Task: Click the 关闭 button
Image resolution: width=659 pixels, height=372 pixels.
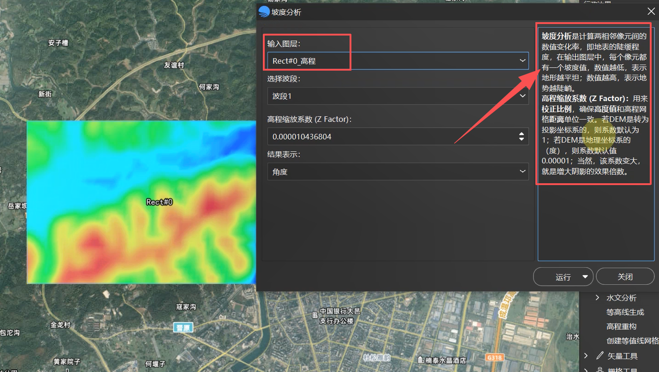Action: (625, 277)
